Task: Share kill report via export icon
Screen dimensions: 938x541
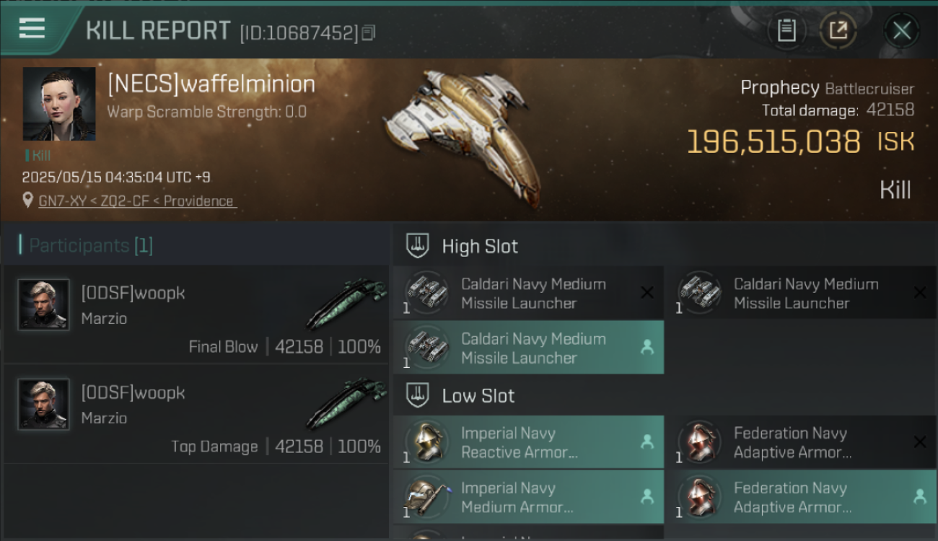Action: [838, 30]
